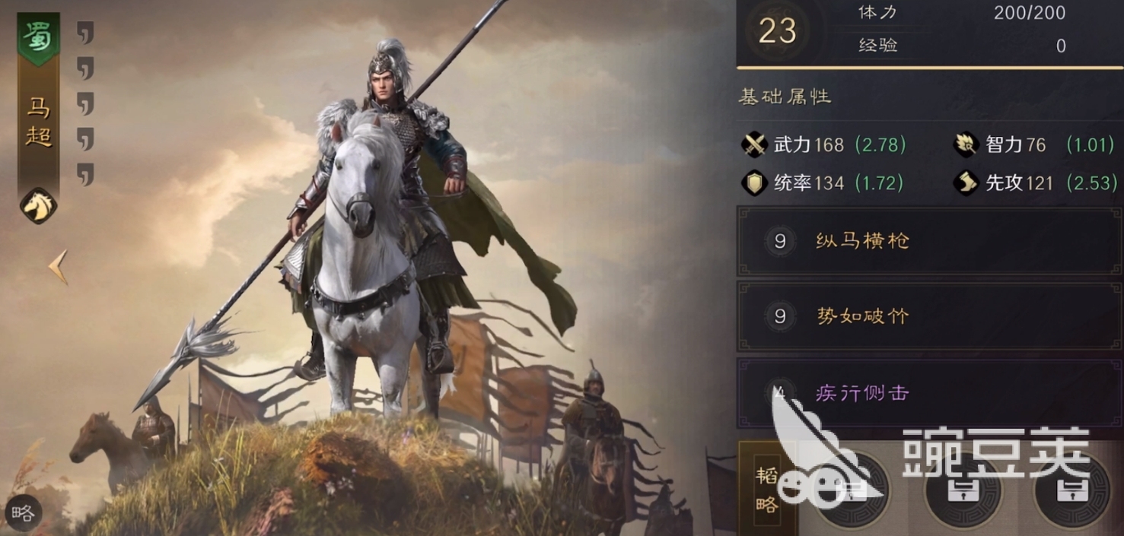
Task: Tap the cavalry horse-head troop icon
Action: (x=39, y=205)
